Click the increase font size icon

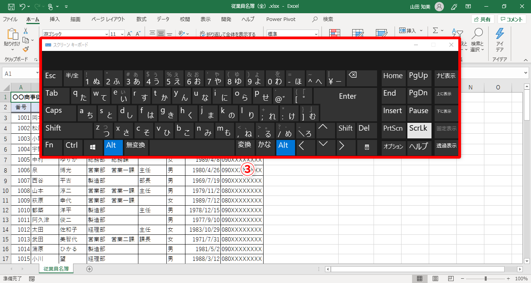coord(130,34)
